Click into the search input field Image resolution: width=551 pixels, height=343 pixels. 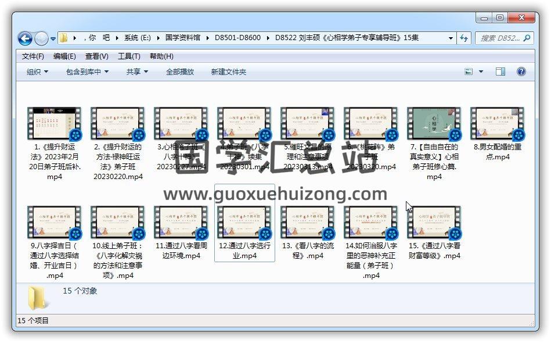pos(499,38)
